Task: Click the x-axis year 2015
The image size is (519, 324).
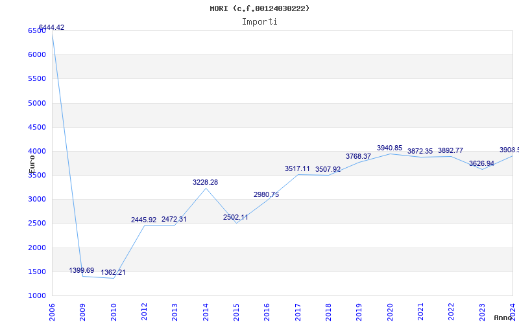Action: [236, 312]
